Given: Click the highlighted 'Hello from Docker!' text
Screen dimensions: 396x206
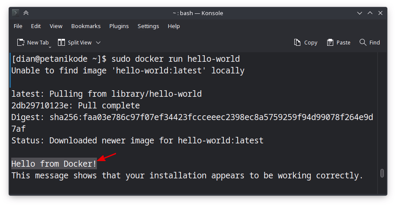Looking at the screenshot, I should tap(54, 164).
